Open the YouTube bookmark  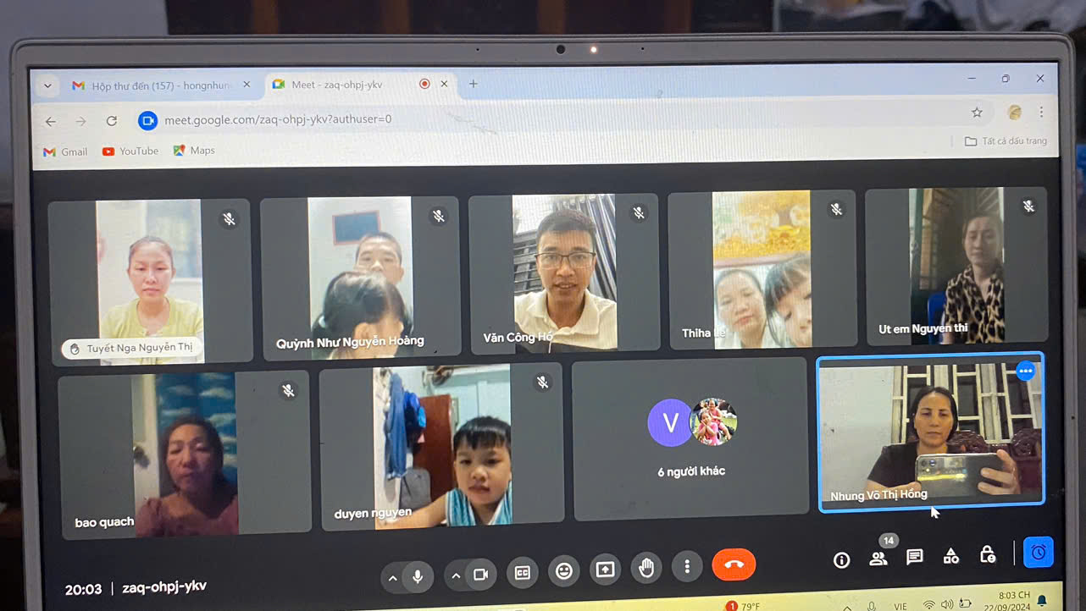click(x=130, y=151)
